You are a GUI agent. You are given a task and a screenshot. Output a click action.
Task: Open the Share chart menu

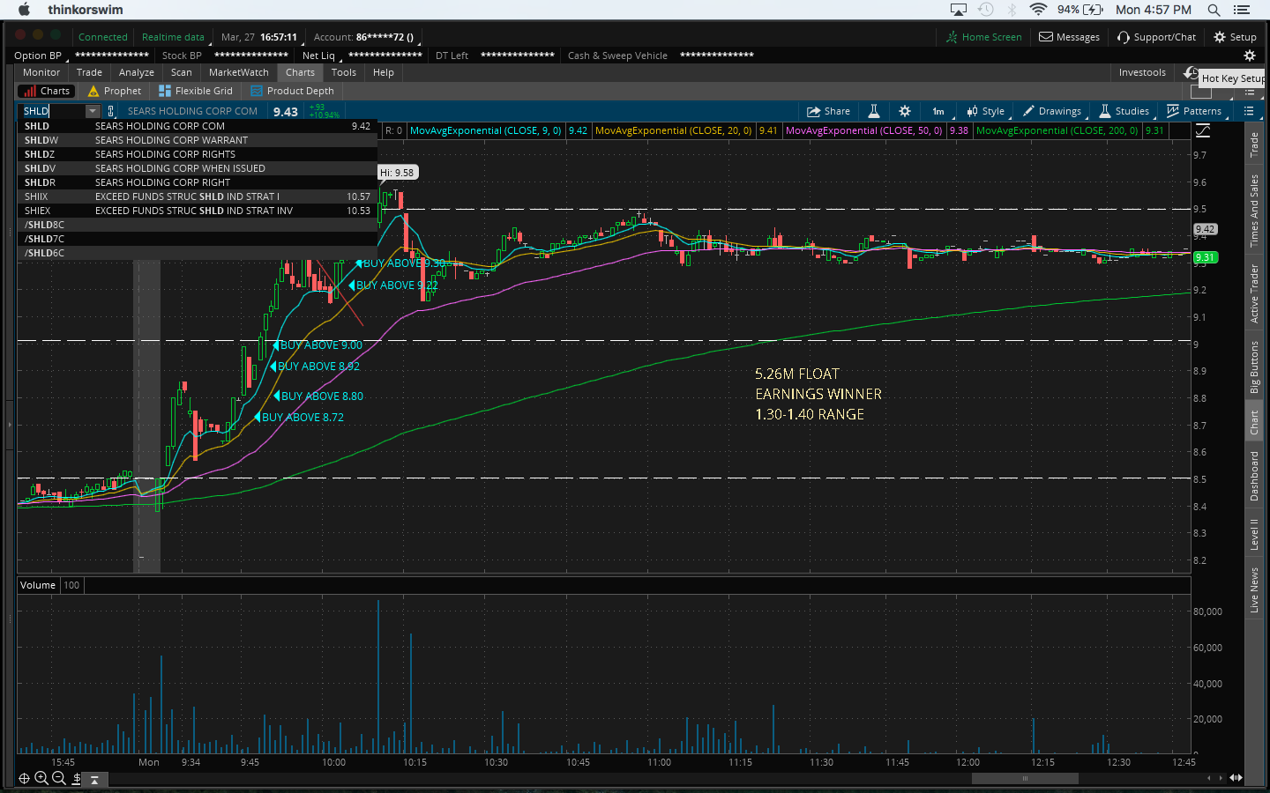click(828, 111)
